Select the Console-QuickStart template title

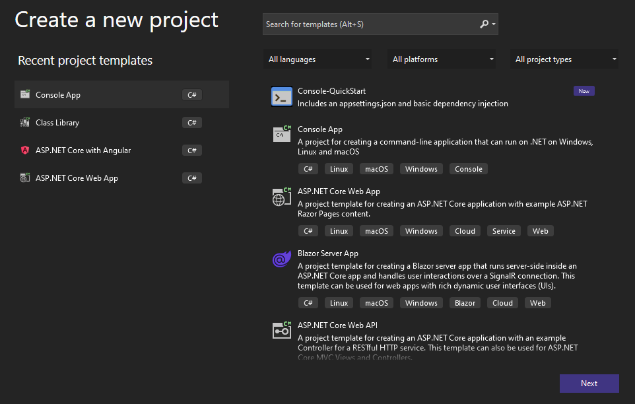point(331,91)
